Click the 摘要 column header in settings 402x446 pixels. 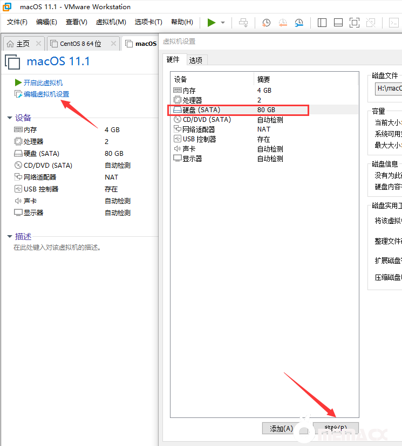(x=306, y=79)
